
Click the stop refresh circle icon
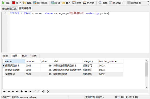pyautogui.click(x=48, y=91)
